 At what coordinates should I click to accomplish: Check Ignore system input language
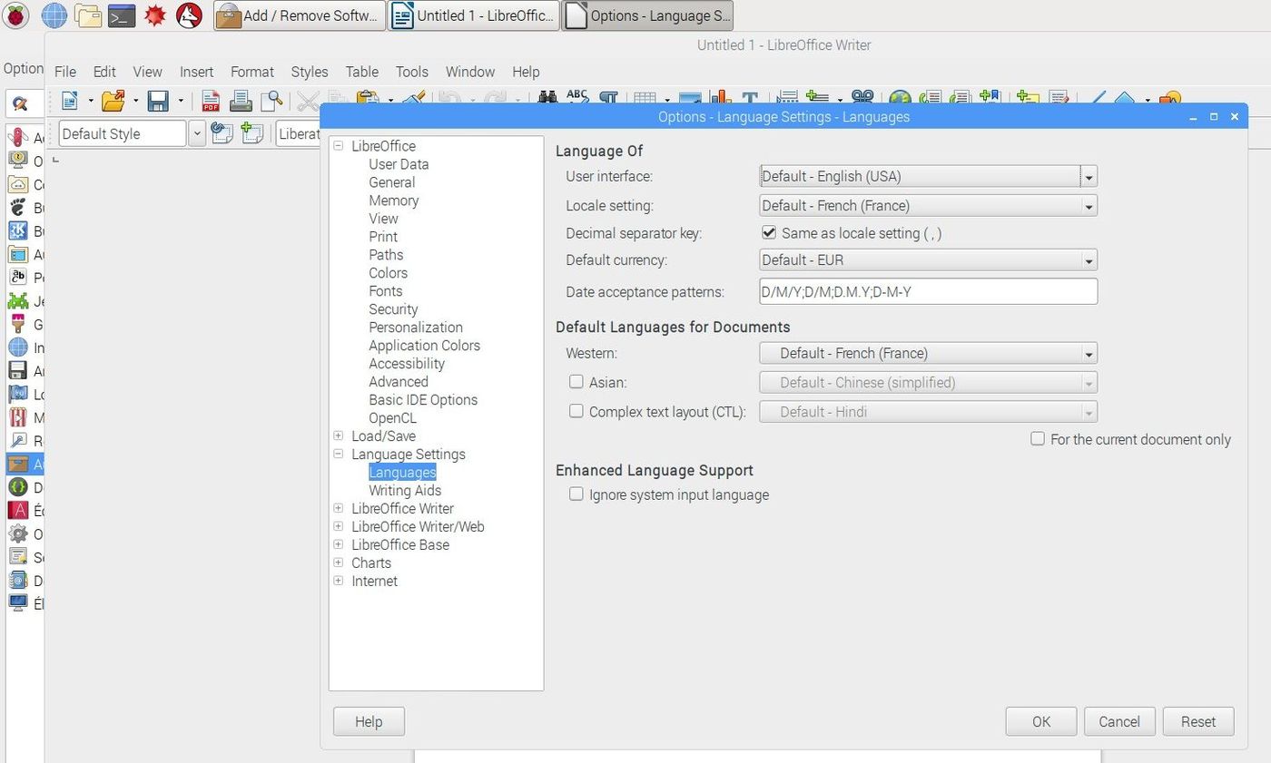[x=576, y=494]
